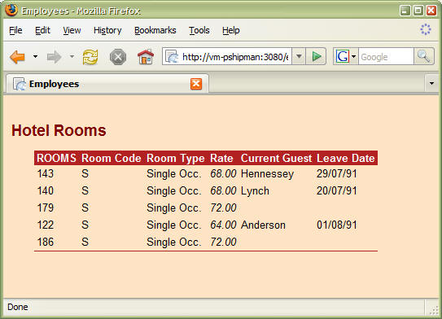
Task: Click room number 122
Action: 46,225
